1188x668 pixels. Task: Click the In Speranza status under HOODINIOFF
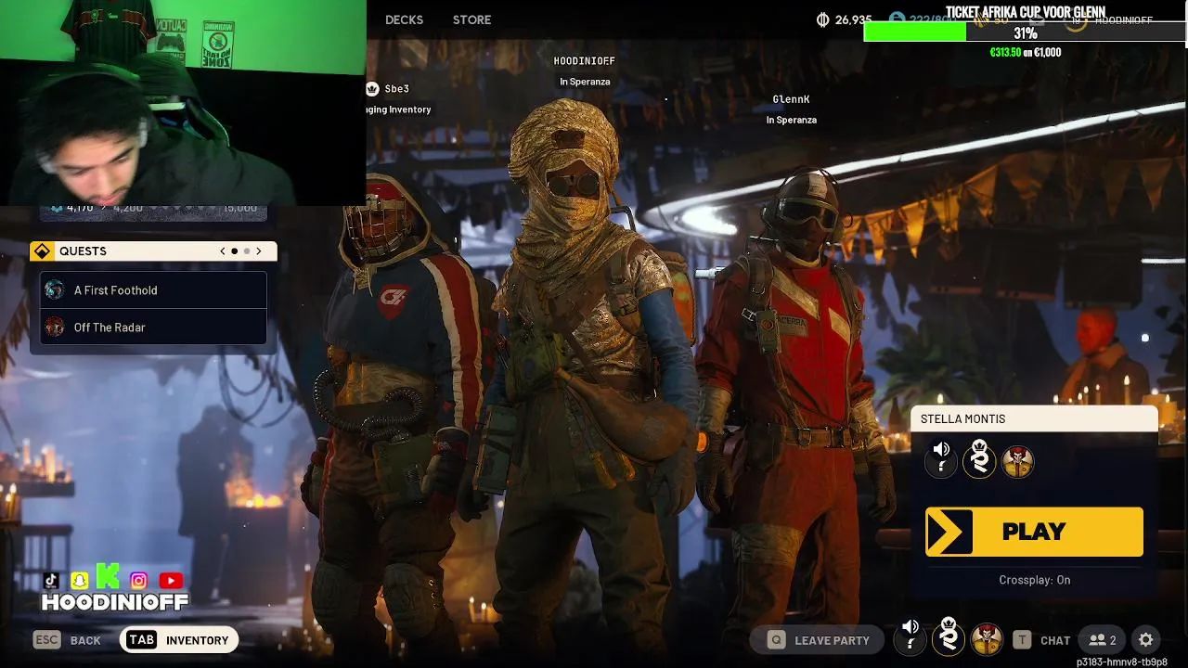point(585,82)
